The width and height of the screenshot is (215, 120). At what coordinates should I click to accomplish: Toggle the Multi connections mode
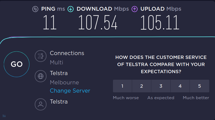57,62
